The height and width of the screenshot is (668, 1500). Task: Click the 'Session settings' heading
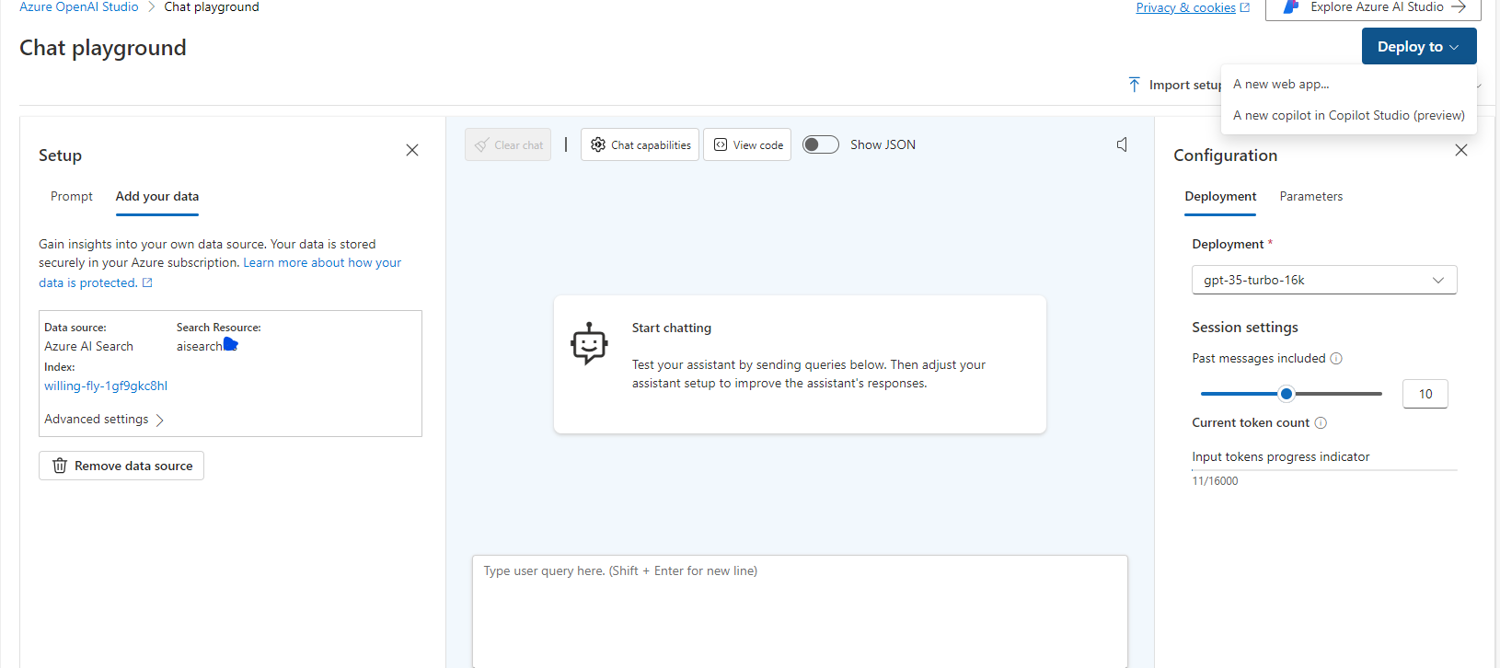(1245, 328)
